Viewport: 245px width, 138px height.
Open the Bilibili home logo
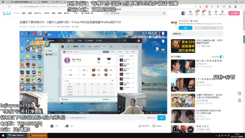tap(7, 13)
